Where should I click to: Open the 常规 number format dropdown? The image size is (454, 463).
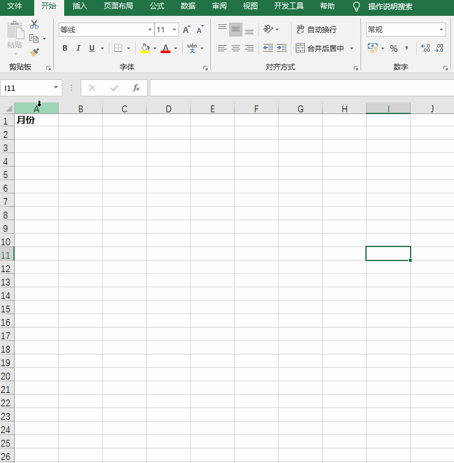[441, 29]
